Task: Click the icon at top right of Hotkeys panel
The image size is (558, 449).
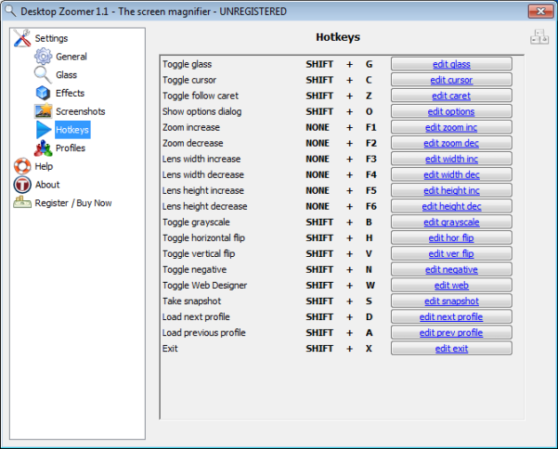Action: (539, 37)
